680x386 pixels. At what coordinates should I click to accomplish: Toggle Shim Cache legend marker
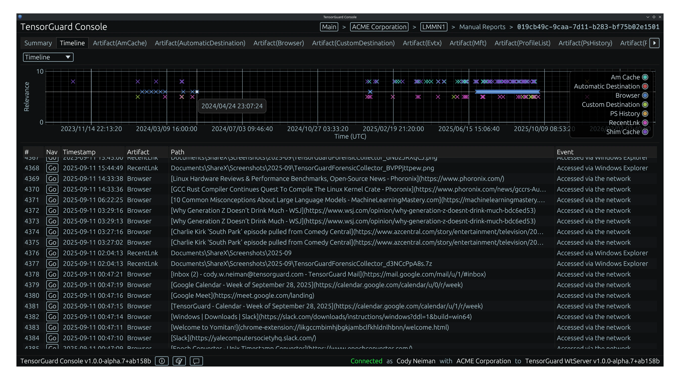click(645, 132)
